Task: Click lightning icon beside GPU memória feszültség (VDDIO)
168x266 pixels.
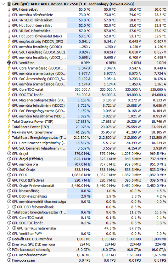Action: click(9, 47)
